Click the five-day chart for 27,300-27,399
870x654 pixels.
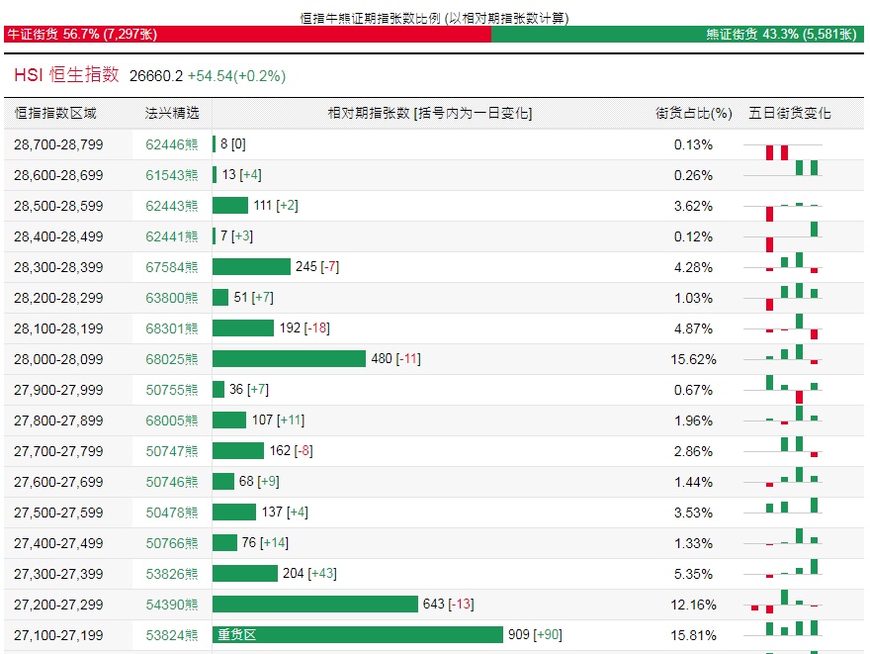click(x=782, y=569)
